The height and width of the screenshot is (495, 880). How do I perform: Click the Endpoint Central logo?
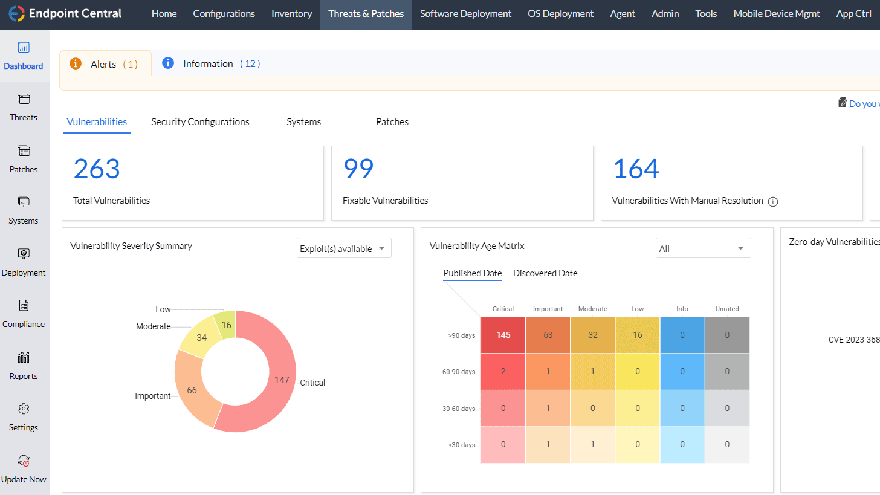(65, 13)
